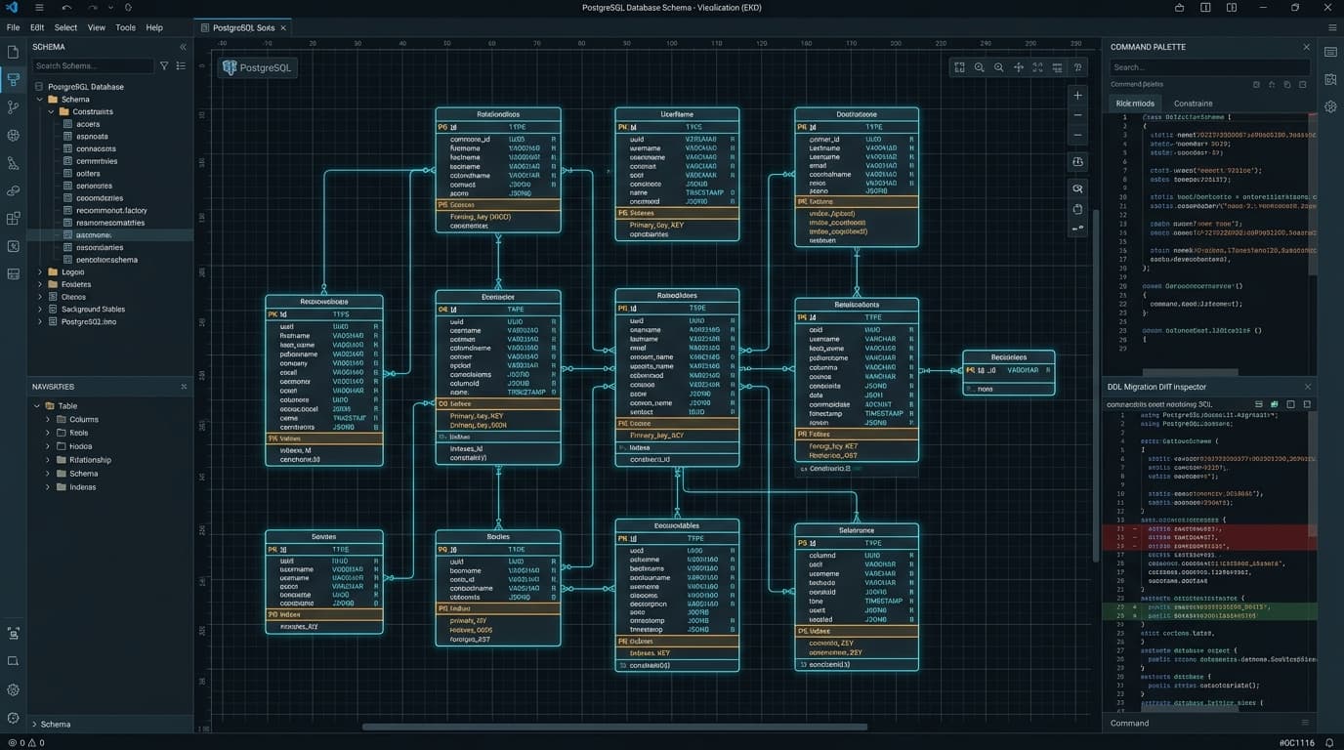Click the expand fullscreen icon in canvas toolbar
Screen dimensions: 1344x750
[x=1038, y=67]
